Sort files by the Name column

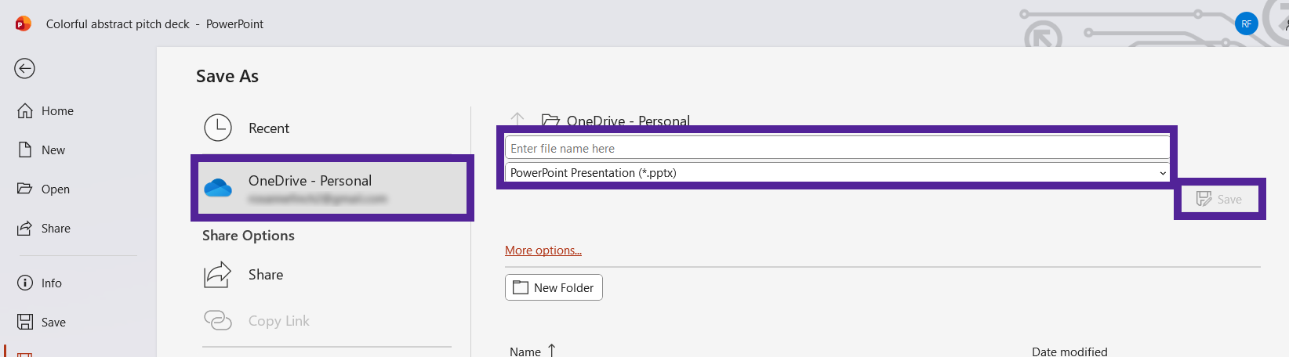525,352
